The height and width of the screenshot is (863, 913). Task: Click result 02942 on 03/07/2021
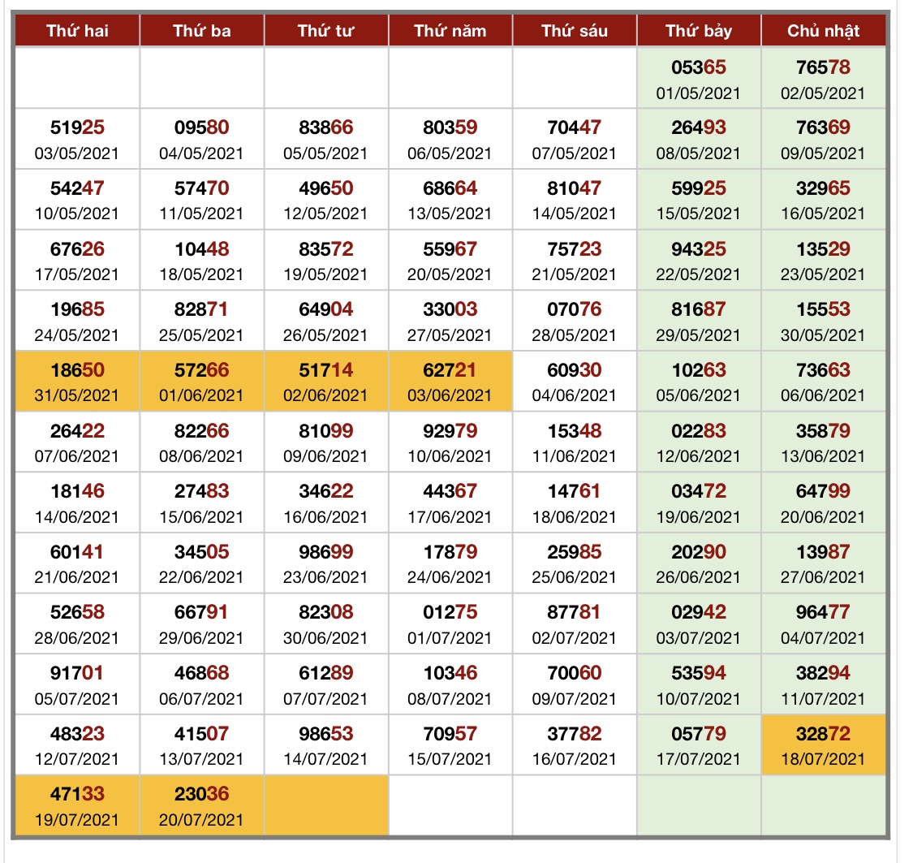coord(699,624)
